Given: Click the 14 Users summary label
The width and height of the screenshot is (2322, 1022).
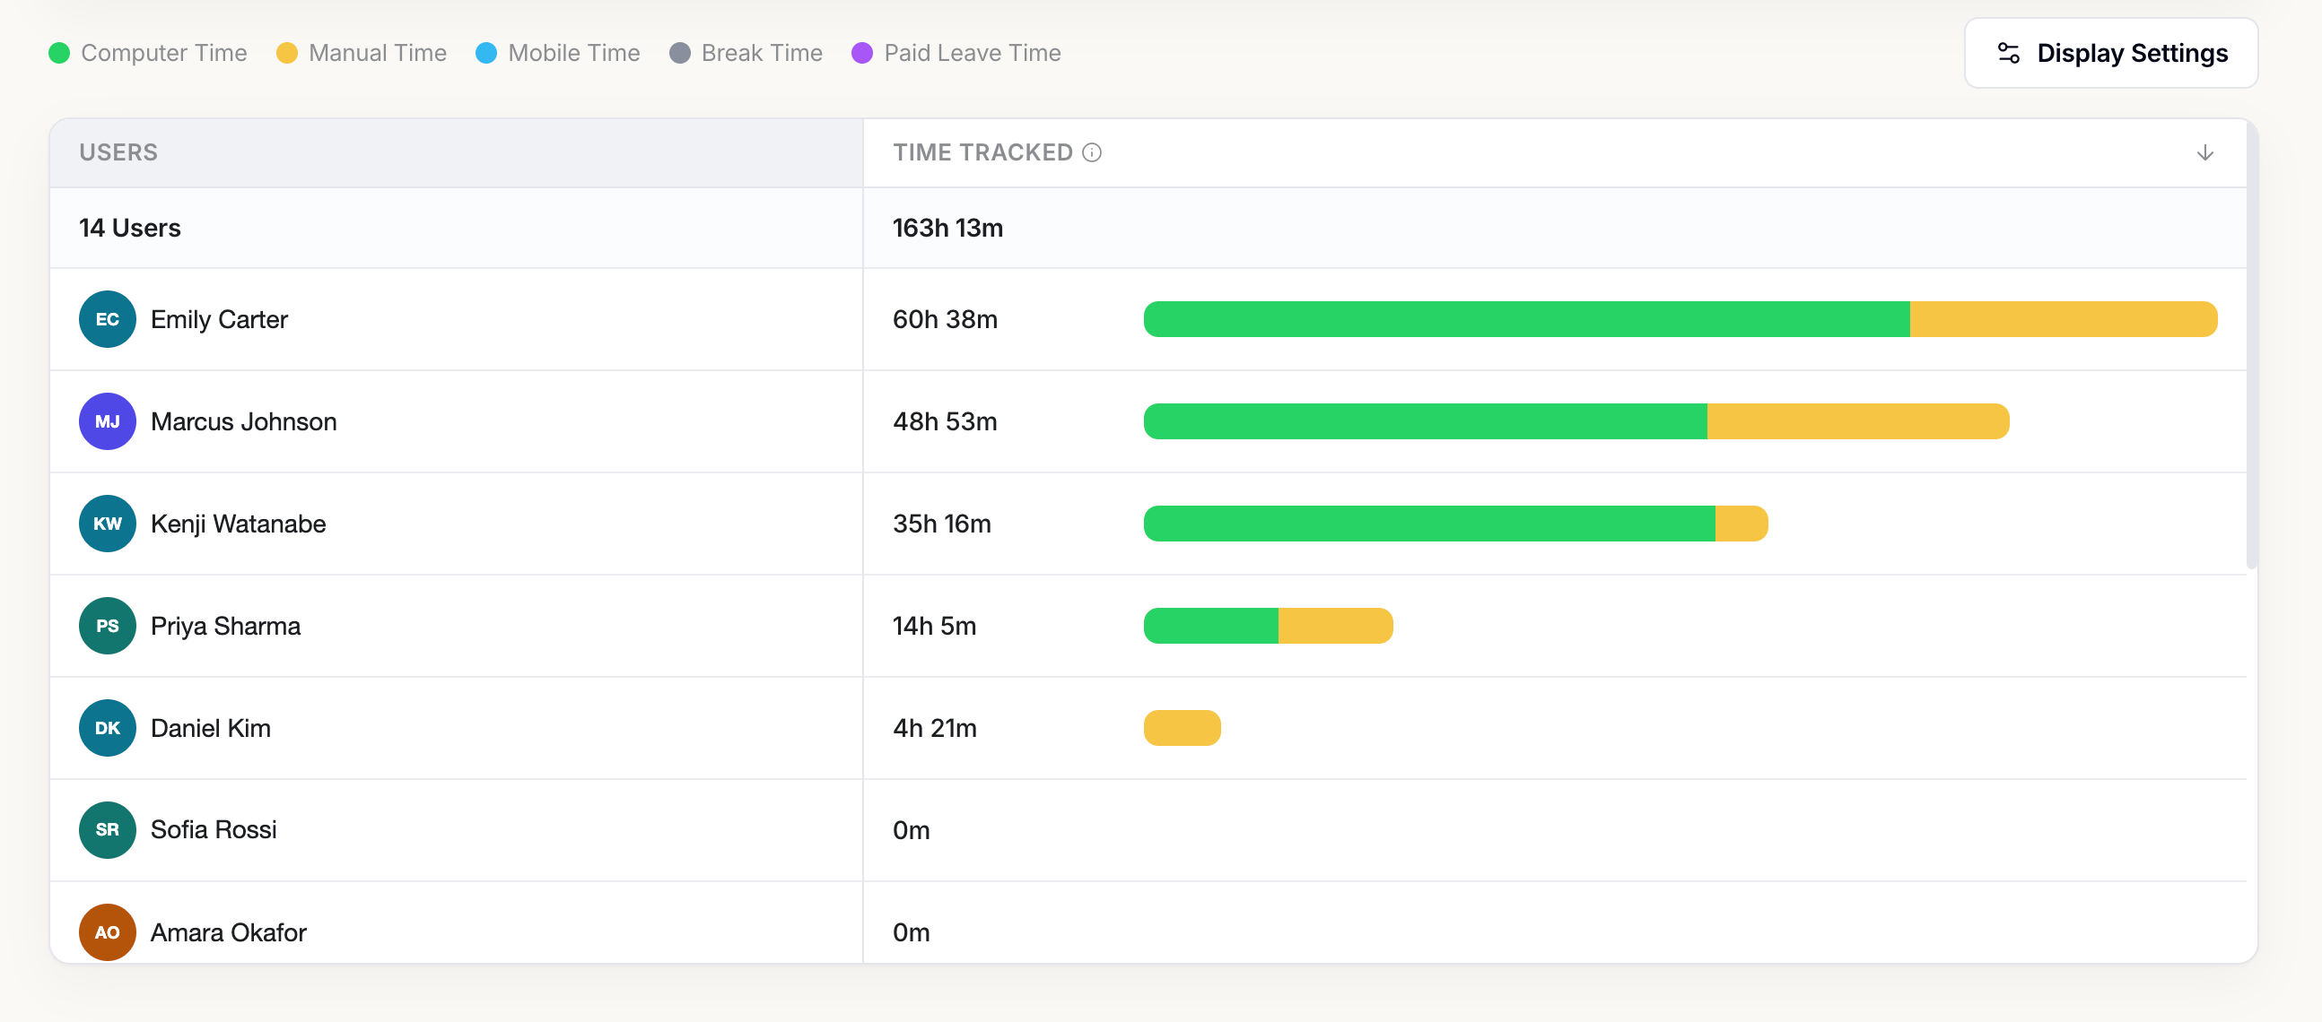Looking at the screenshot, I should [130, 228].
